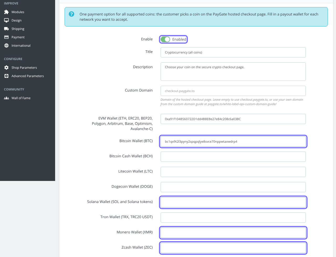Viewport: 336px width, 257px height.
Task: Click the Title input field
Action: coord(233,52)
